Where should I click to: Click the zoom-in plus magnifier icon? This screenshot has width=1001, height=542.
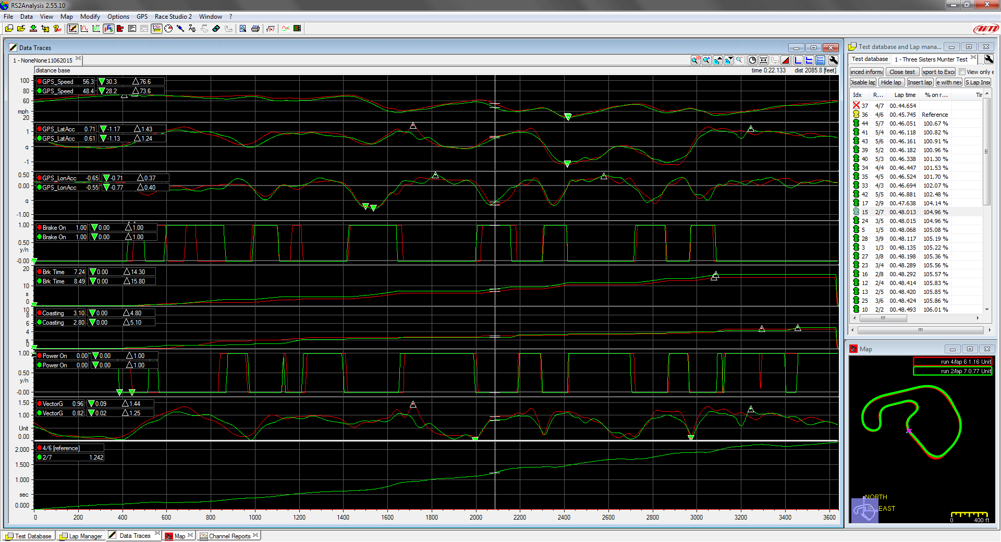point(706,60)
